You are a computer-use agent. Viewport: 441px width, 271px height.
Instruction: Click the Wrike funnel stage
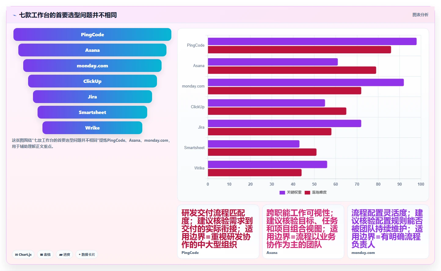point(92,128)
